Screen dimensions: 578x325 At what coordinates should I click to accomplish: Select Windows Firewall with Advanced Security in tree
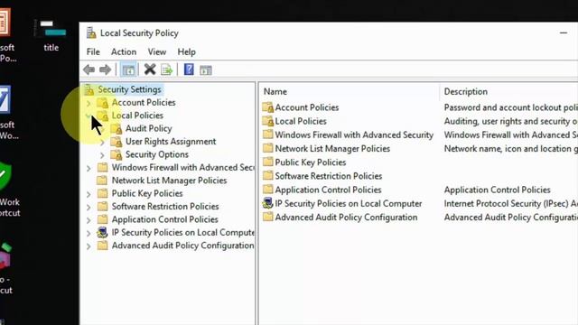pyautogui.click(x=182, y=167)
